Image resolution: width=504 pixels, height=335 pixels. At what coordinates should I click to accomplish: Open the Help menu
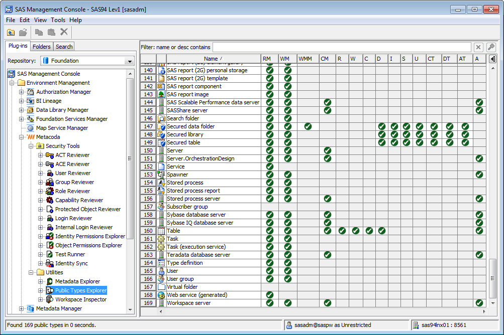(x=75, y=20)
